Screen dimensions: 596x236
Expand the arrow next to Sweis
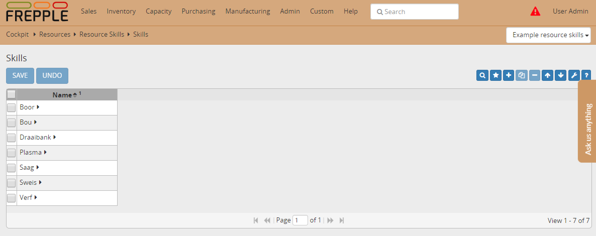click(40, 182)
